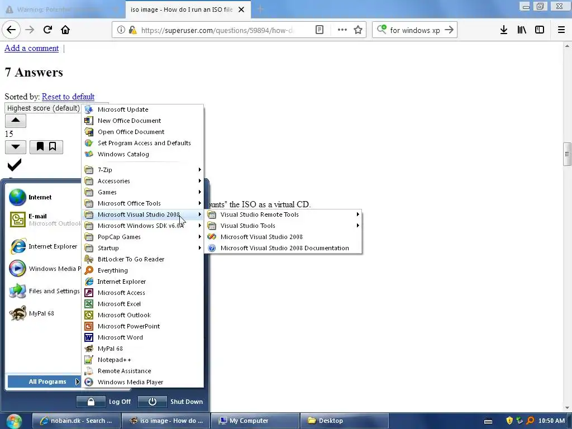Downvote the answer with the down arrow
This screenshot has width=572, height=429.
[x=15, y=147]
